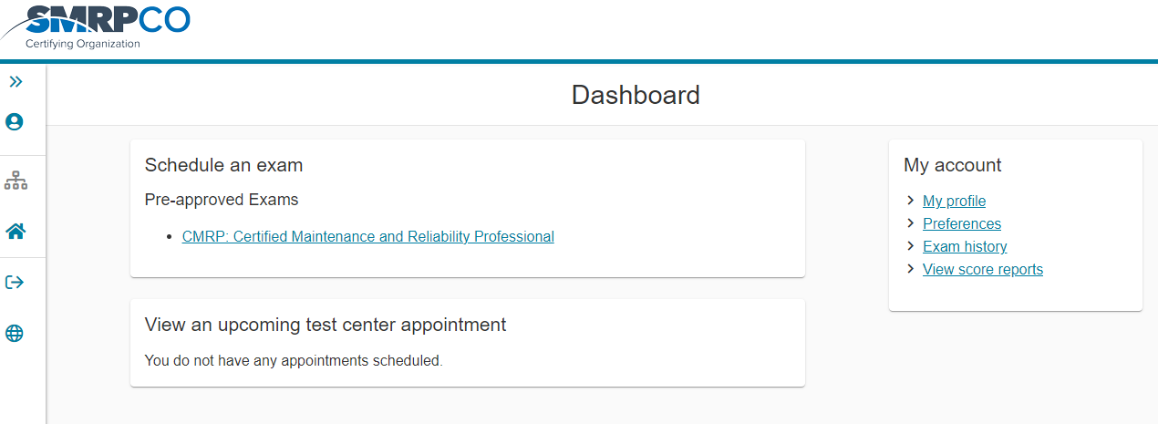This screenshot has height=424, width=1158.
Task: Go to the Preferences link
Action: coord(961,224)
